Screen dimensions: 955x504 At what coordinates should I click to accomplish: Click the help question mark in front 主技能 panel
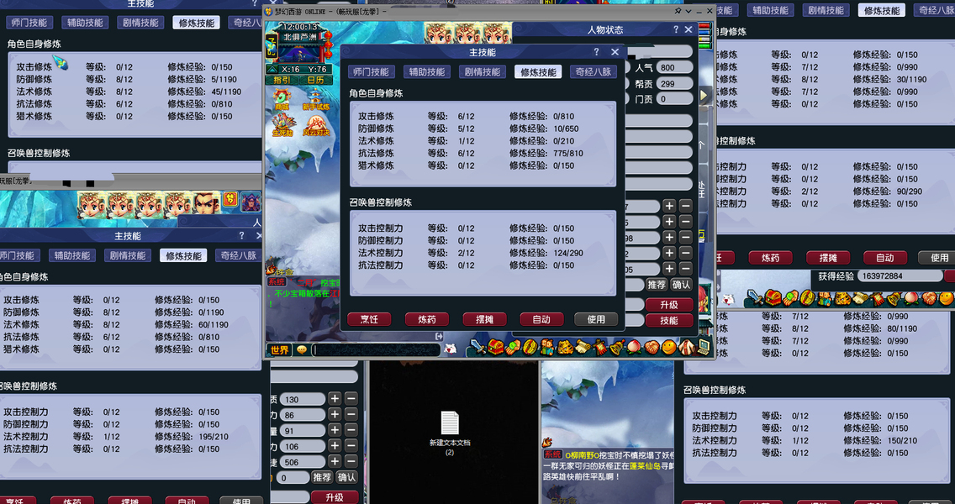click(x=596, y=52)
